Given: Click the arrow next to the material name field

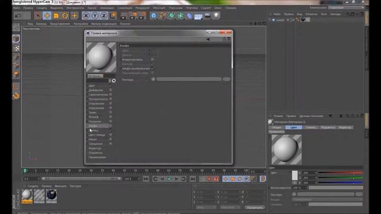Looking at the screenshot, I should point(110,81).
